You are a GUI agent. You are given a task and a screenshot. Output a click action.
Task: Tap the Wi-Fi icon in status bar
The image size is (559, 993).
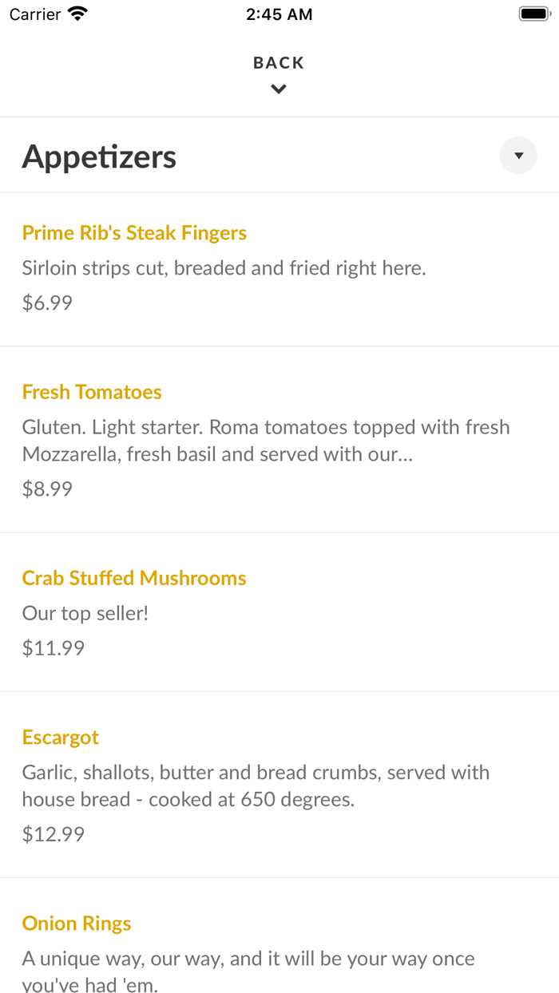coord(76,13)
